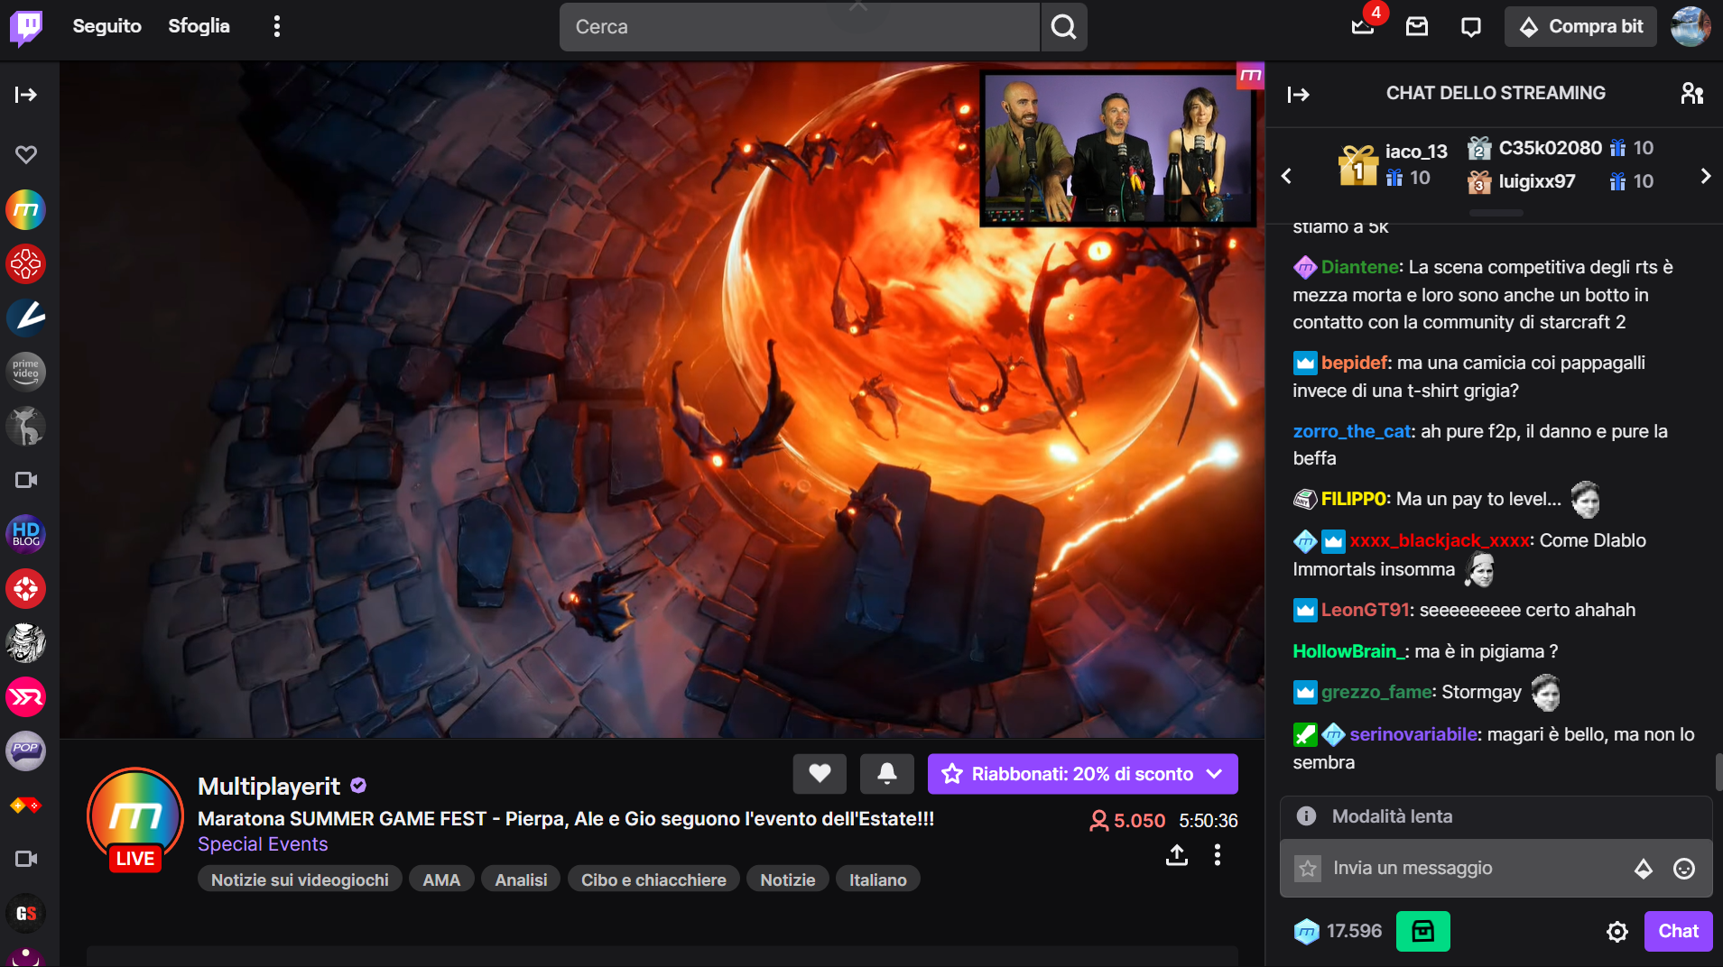The width and height of the screenshot is (1723, 967).
Task: Click the webcam overlay in the video
Action: [1118, 149]
